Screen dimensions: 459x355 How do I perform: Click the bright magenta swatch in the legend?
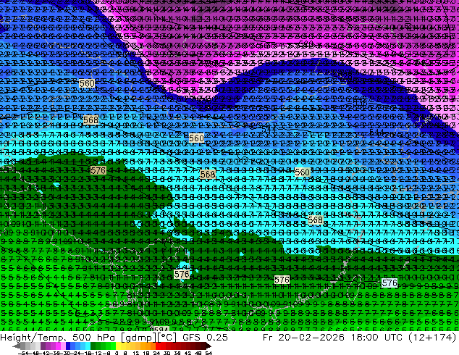58,346
